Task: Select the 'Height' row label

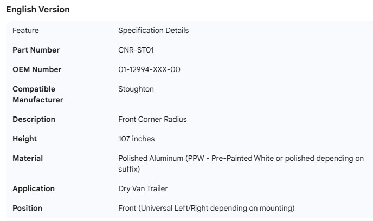Action: pos(24,139)
